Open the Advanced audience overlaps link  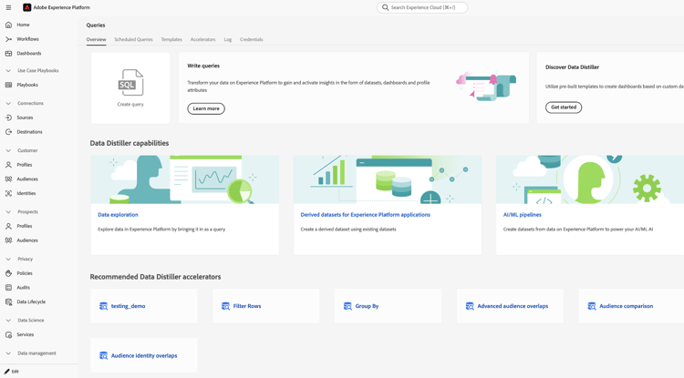(513, 306)
